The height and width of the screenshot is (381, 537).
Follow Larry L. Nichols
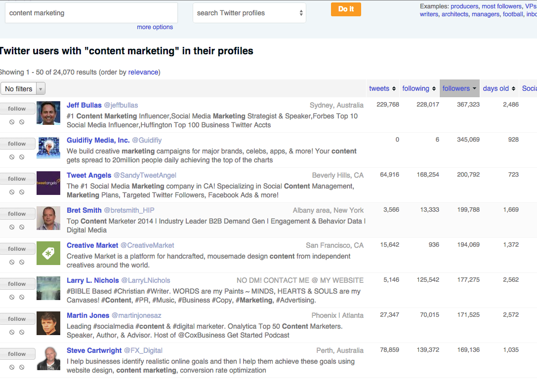tap(17, 284)
